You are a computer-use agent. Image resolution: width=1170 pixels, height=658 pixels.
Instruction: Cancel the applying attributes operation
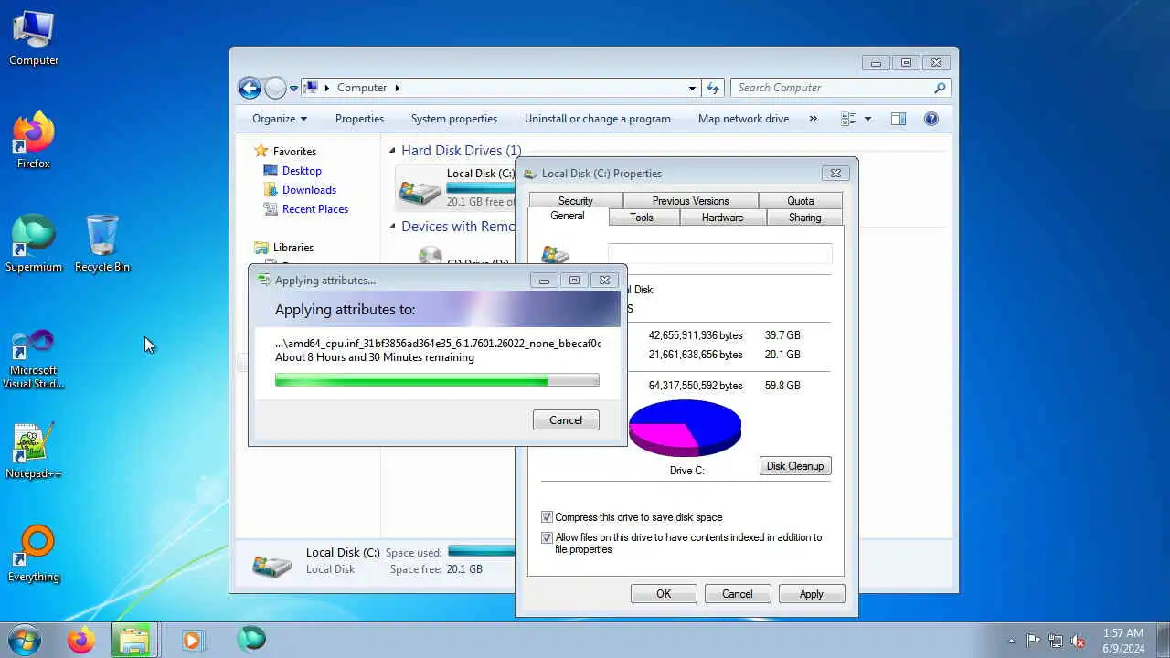point(566,420)
